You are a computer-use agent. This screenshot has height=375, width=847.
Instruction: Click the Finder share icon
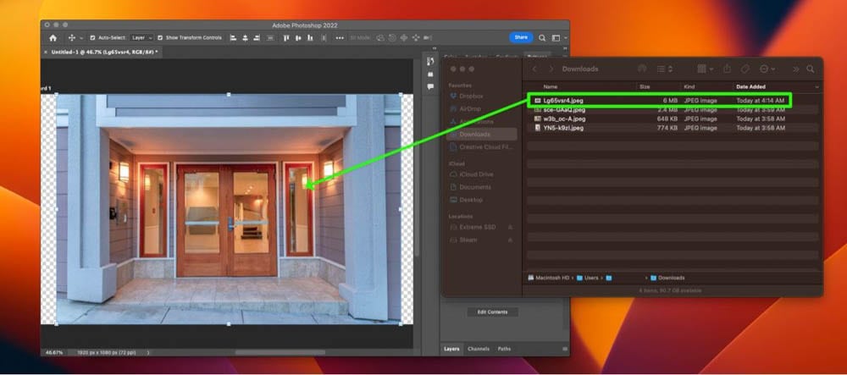(727, 69)
